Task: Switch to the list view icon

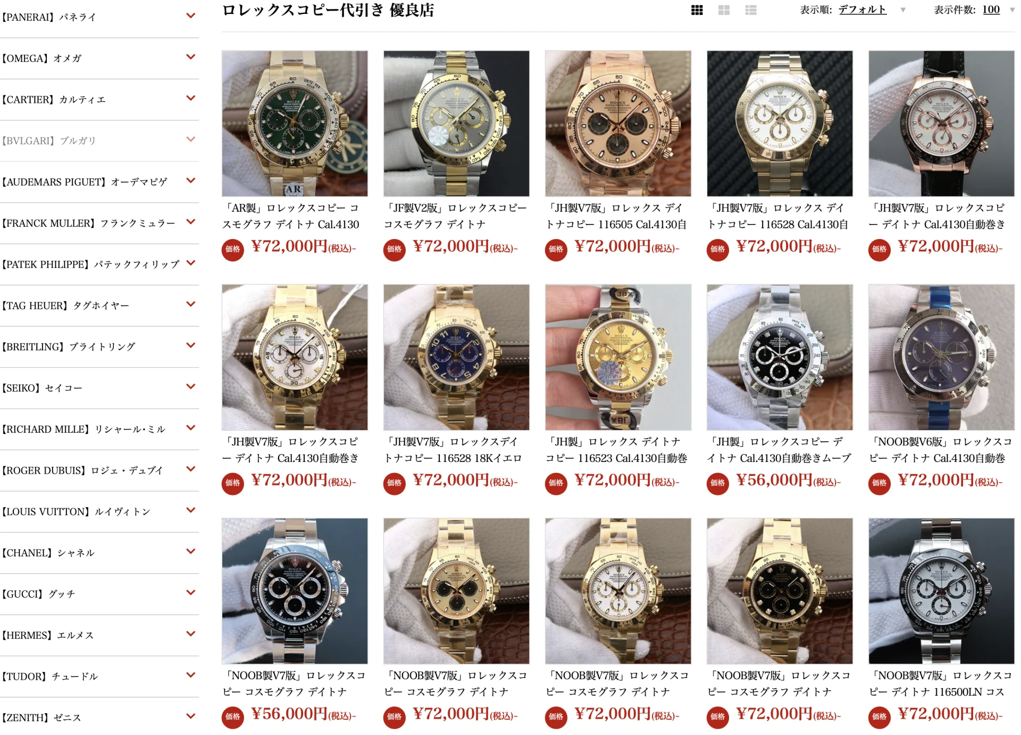Action: (x=751, y=10)
